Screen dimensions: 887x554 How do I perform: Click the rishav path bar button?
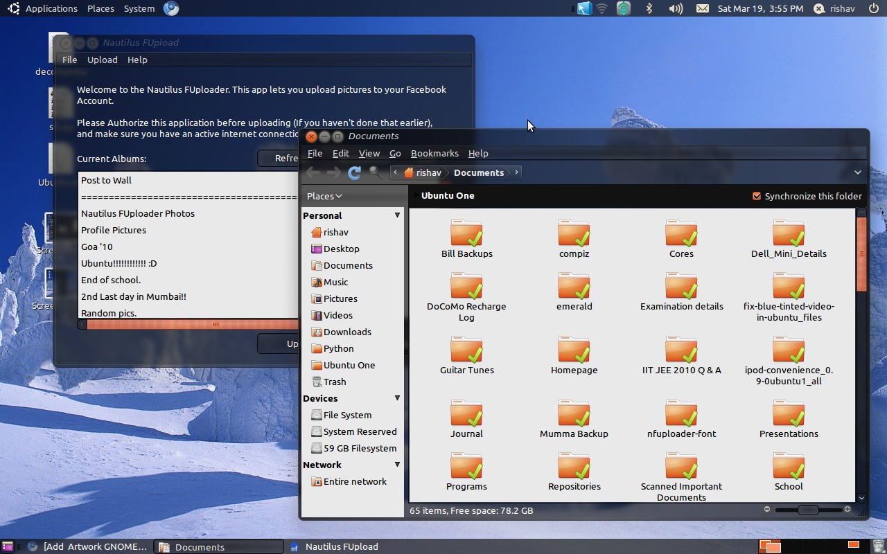pyautogui.click(x=423, y=172)
